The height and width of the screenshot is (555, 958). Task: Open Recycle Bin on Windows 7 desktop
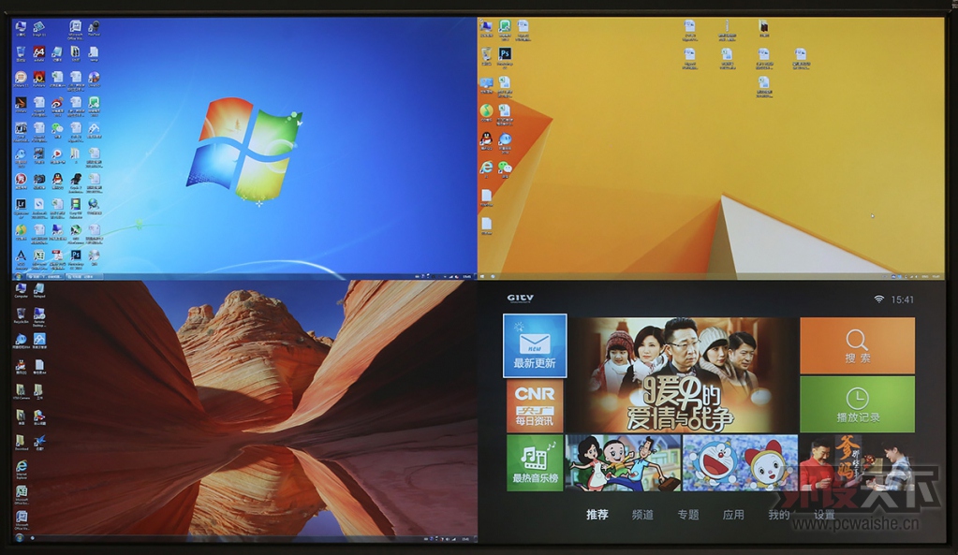coord(21,51)
